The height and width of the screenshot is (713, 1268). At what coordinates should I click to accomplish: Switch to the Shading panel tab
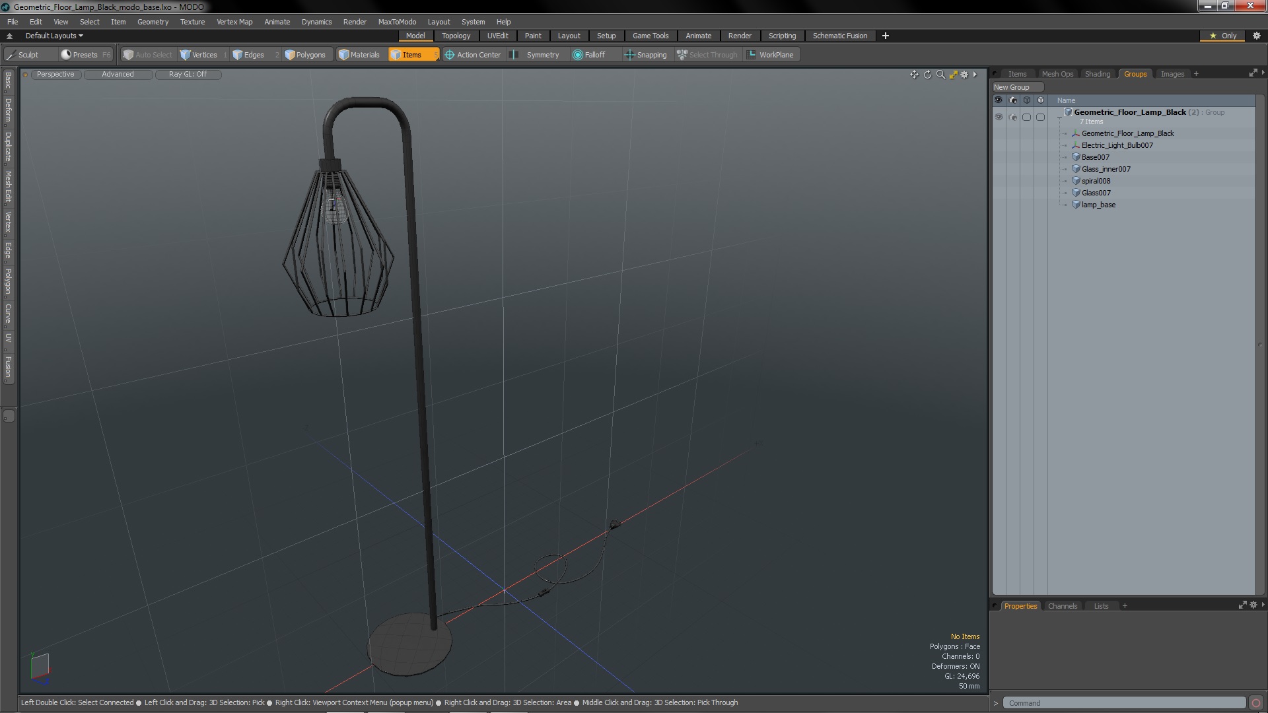pos(1097,74)
